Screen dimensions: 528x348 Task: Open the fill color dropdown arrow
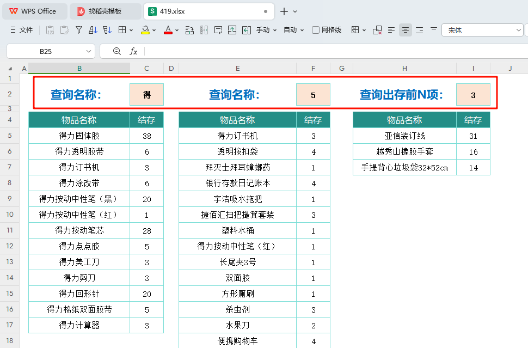point(154,30)
